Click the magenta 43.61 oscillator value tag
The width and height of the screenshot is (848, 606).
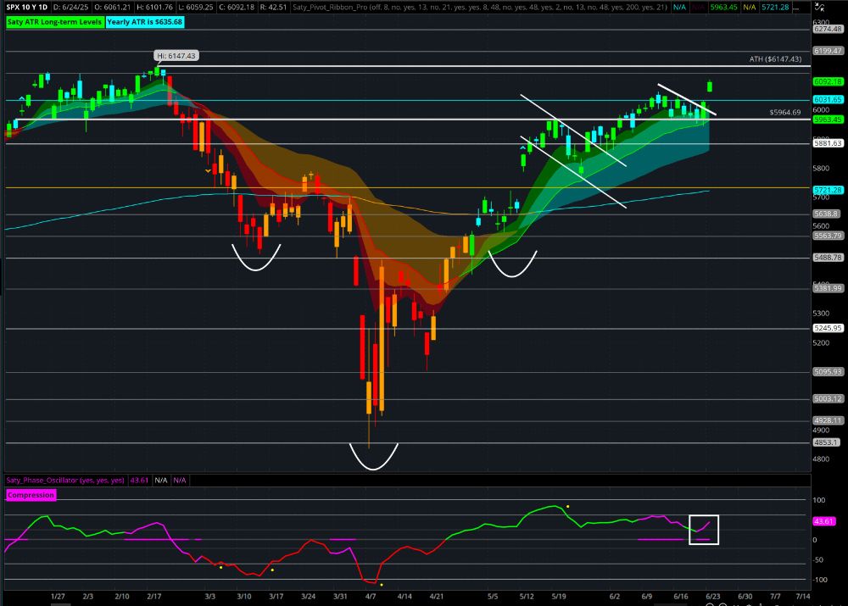tap(824, 521)
